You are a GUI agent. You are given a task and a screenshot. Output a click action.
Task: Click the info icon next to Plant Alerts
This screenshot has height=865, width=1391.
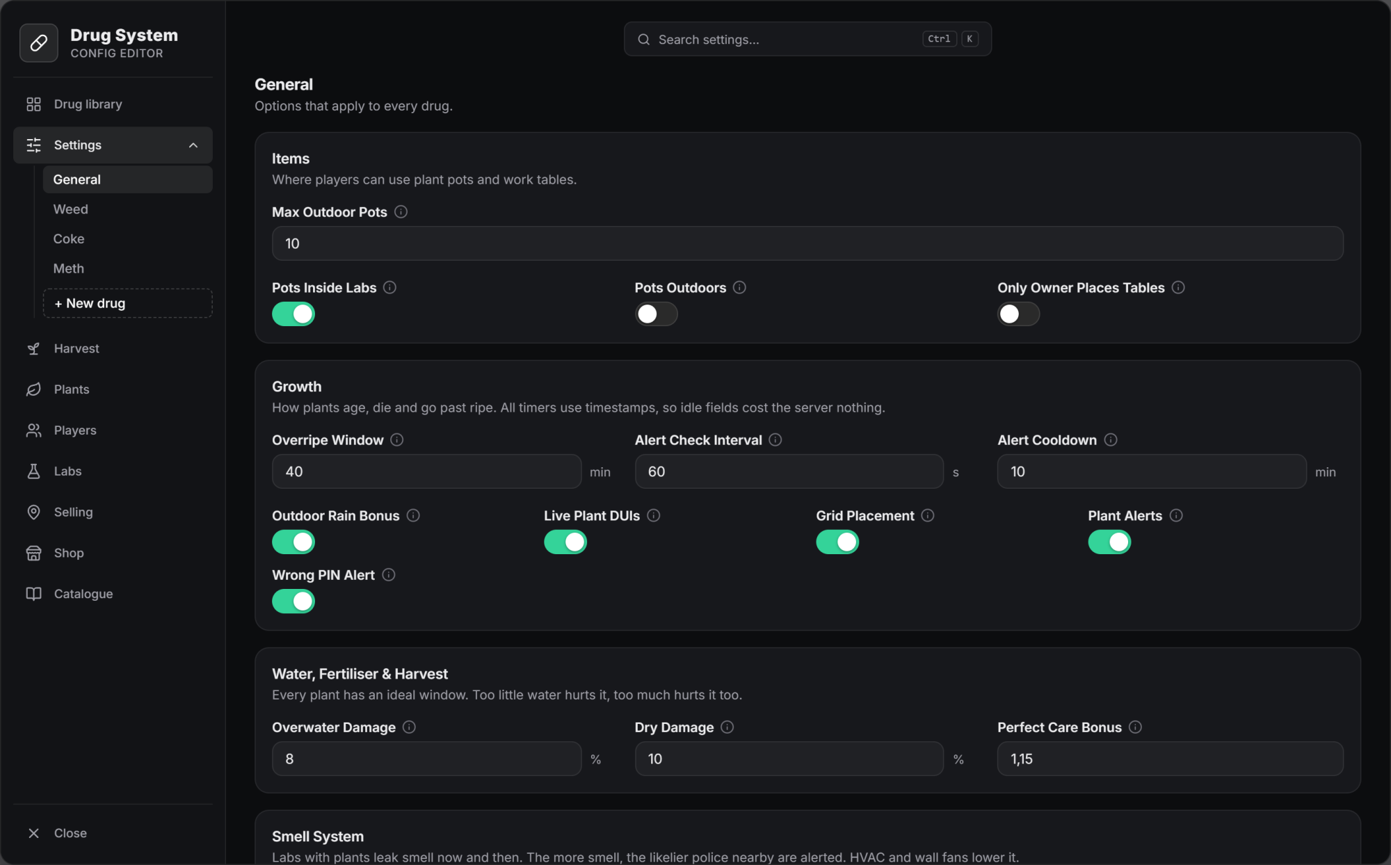[x=1176, y=515]
